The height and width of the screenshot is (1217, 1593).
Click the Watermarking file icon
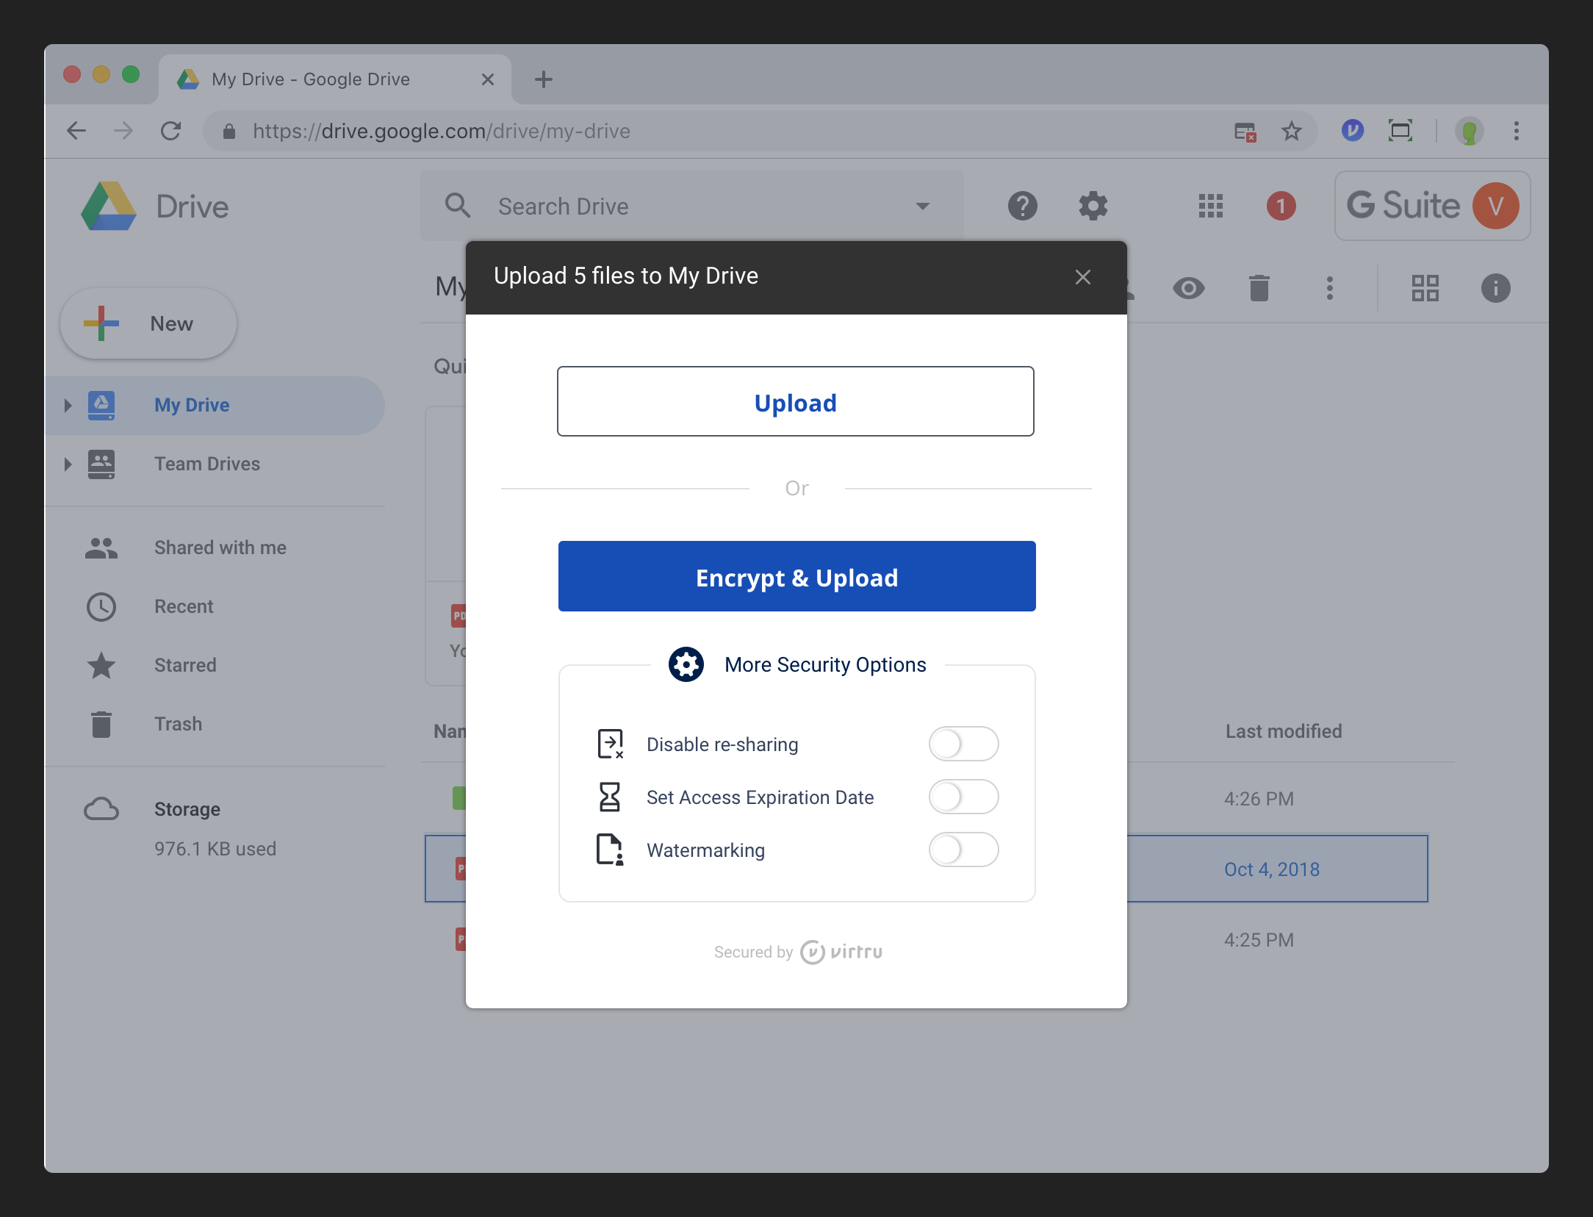(x=610, y=850)
